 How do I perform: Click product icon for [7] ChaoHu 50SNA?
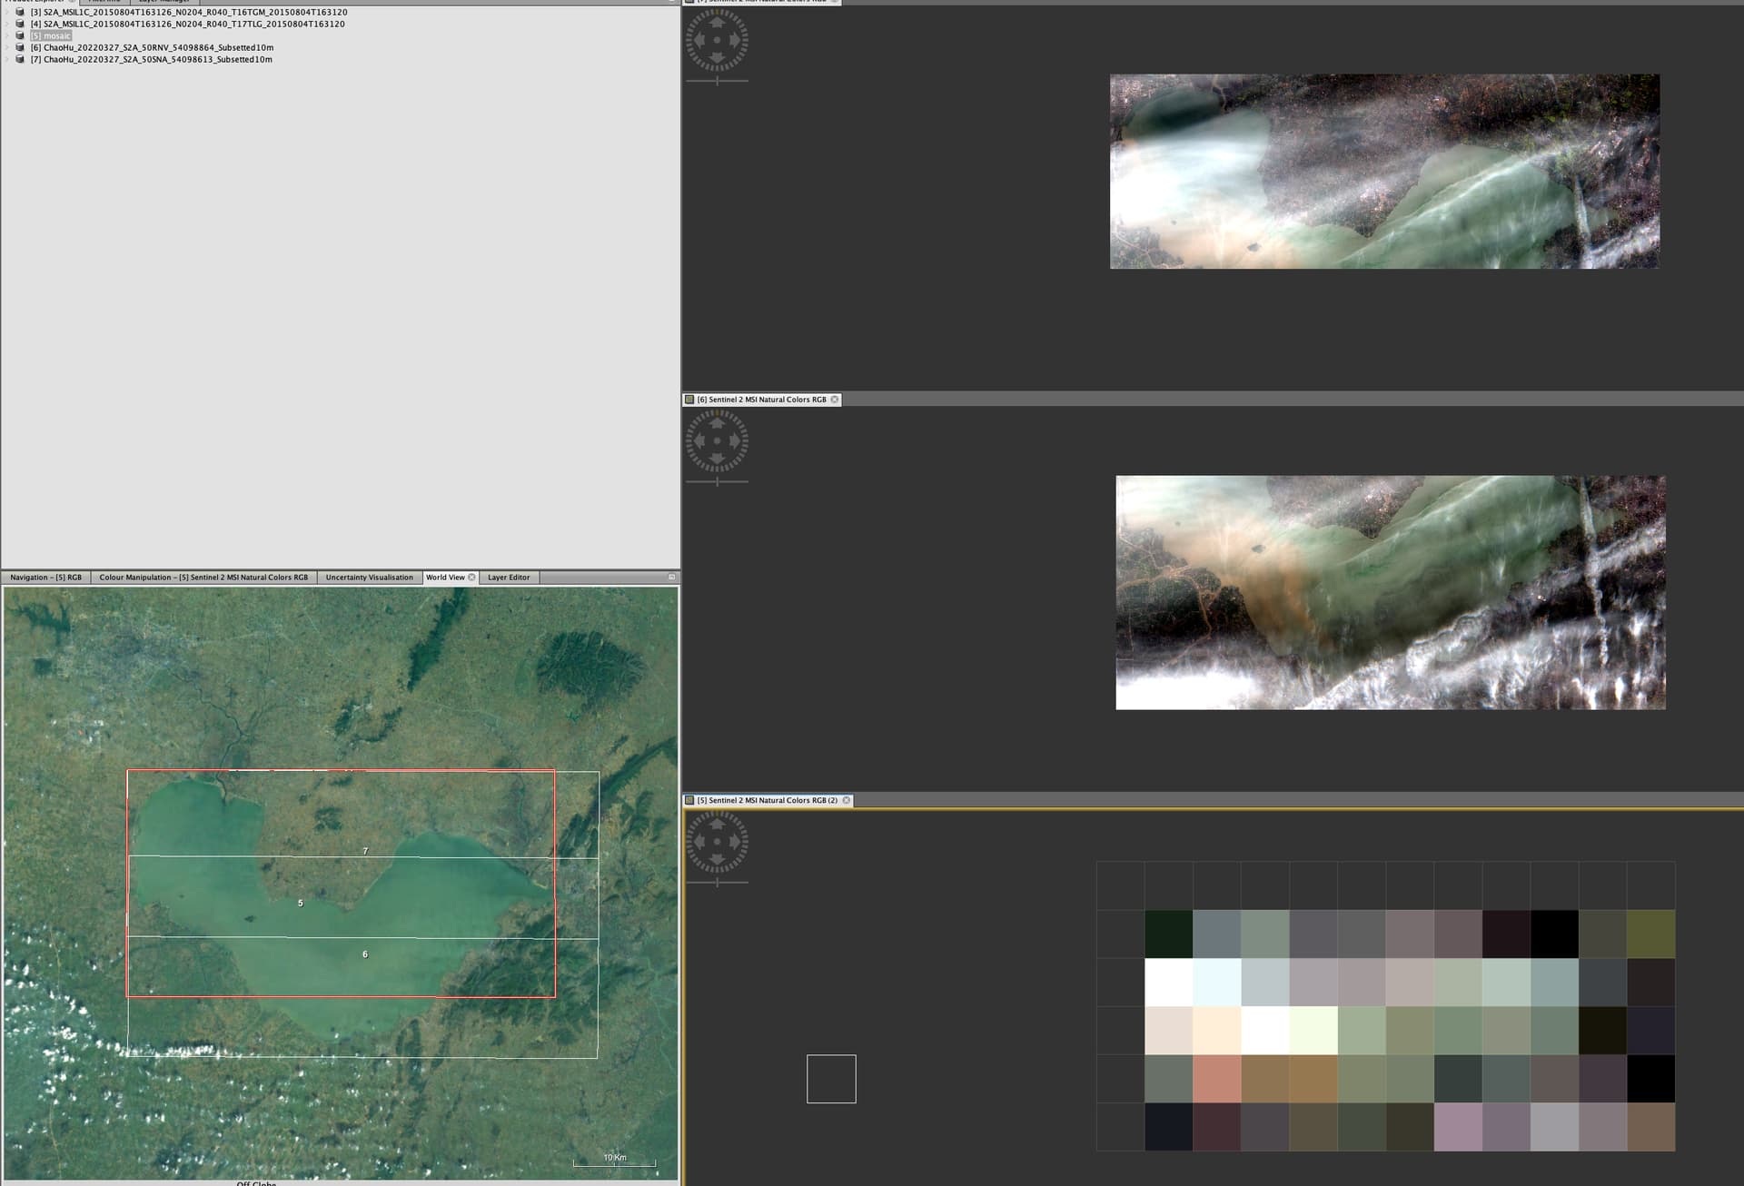pos(20,59)
